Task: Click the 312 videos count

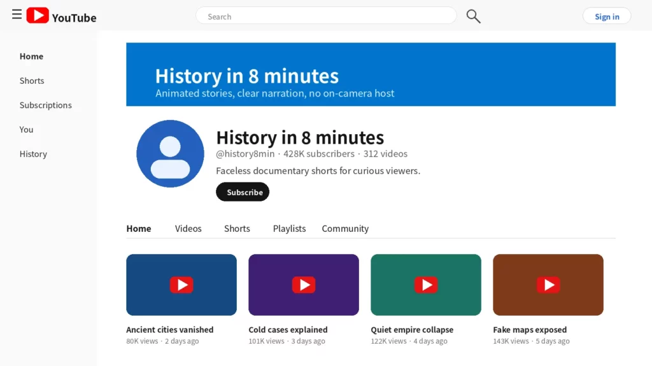Action: pyautogui.click(x=385, y=154)
